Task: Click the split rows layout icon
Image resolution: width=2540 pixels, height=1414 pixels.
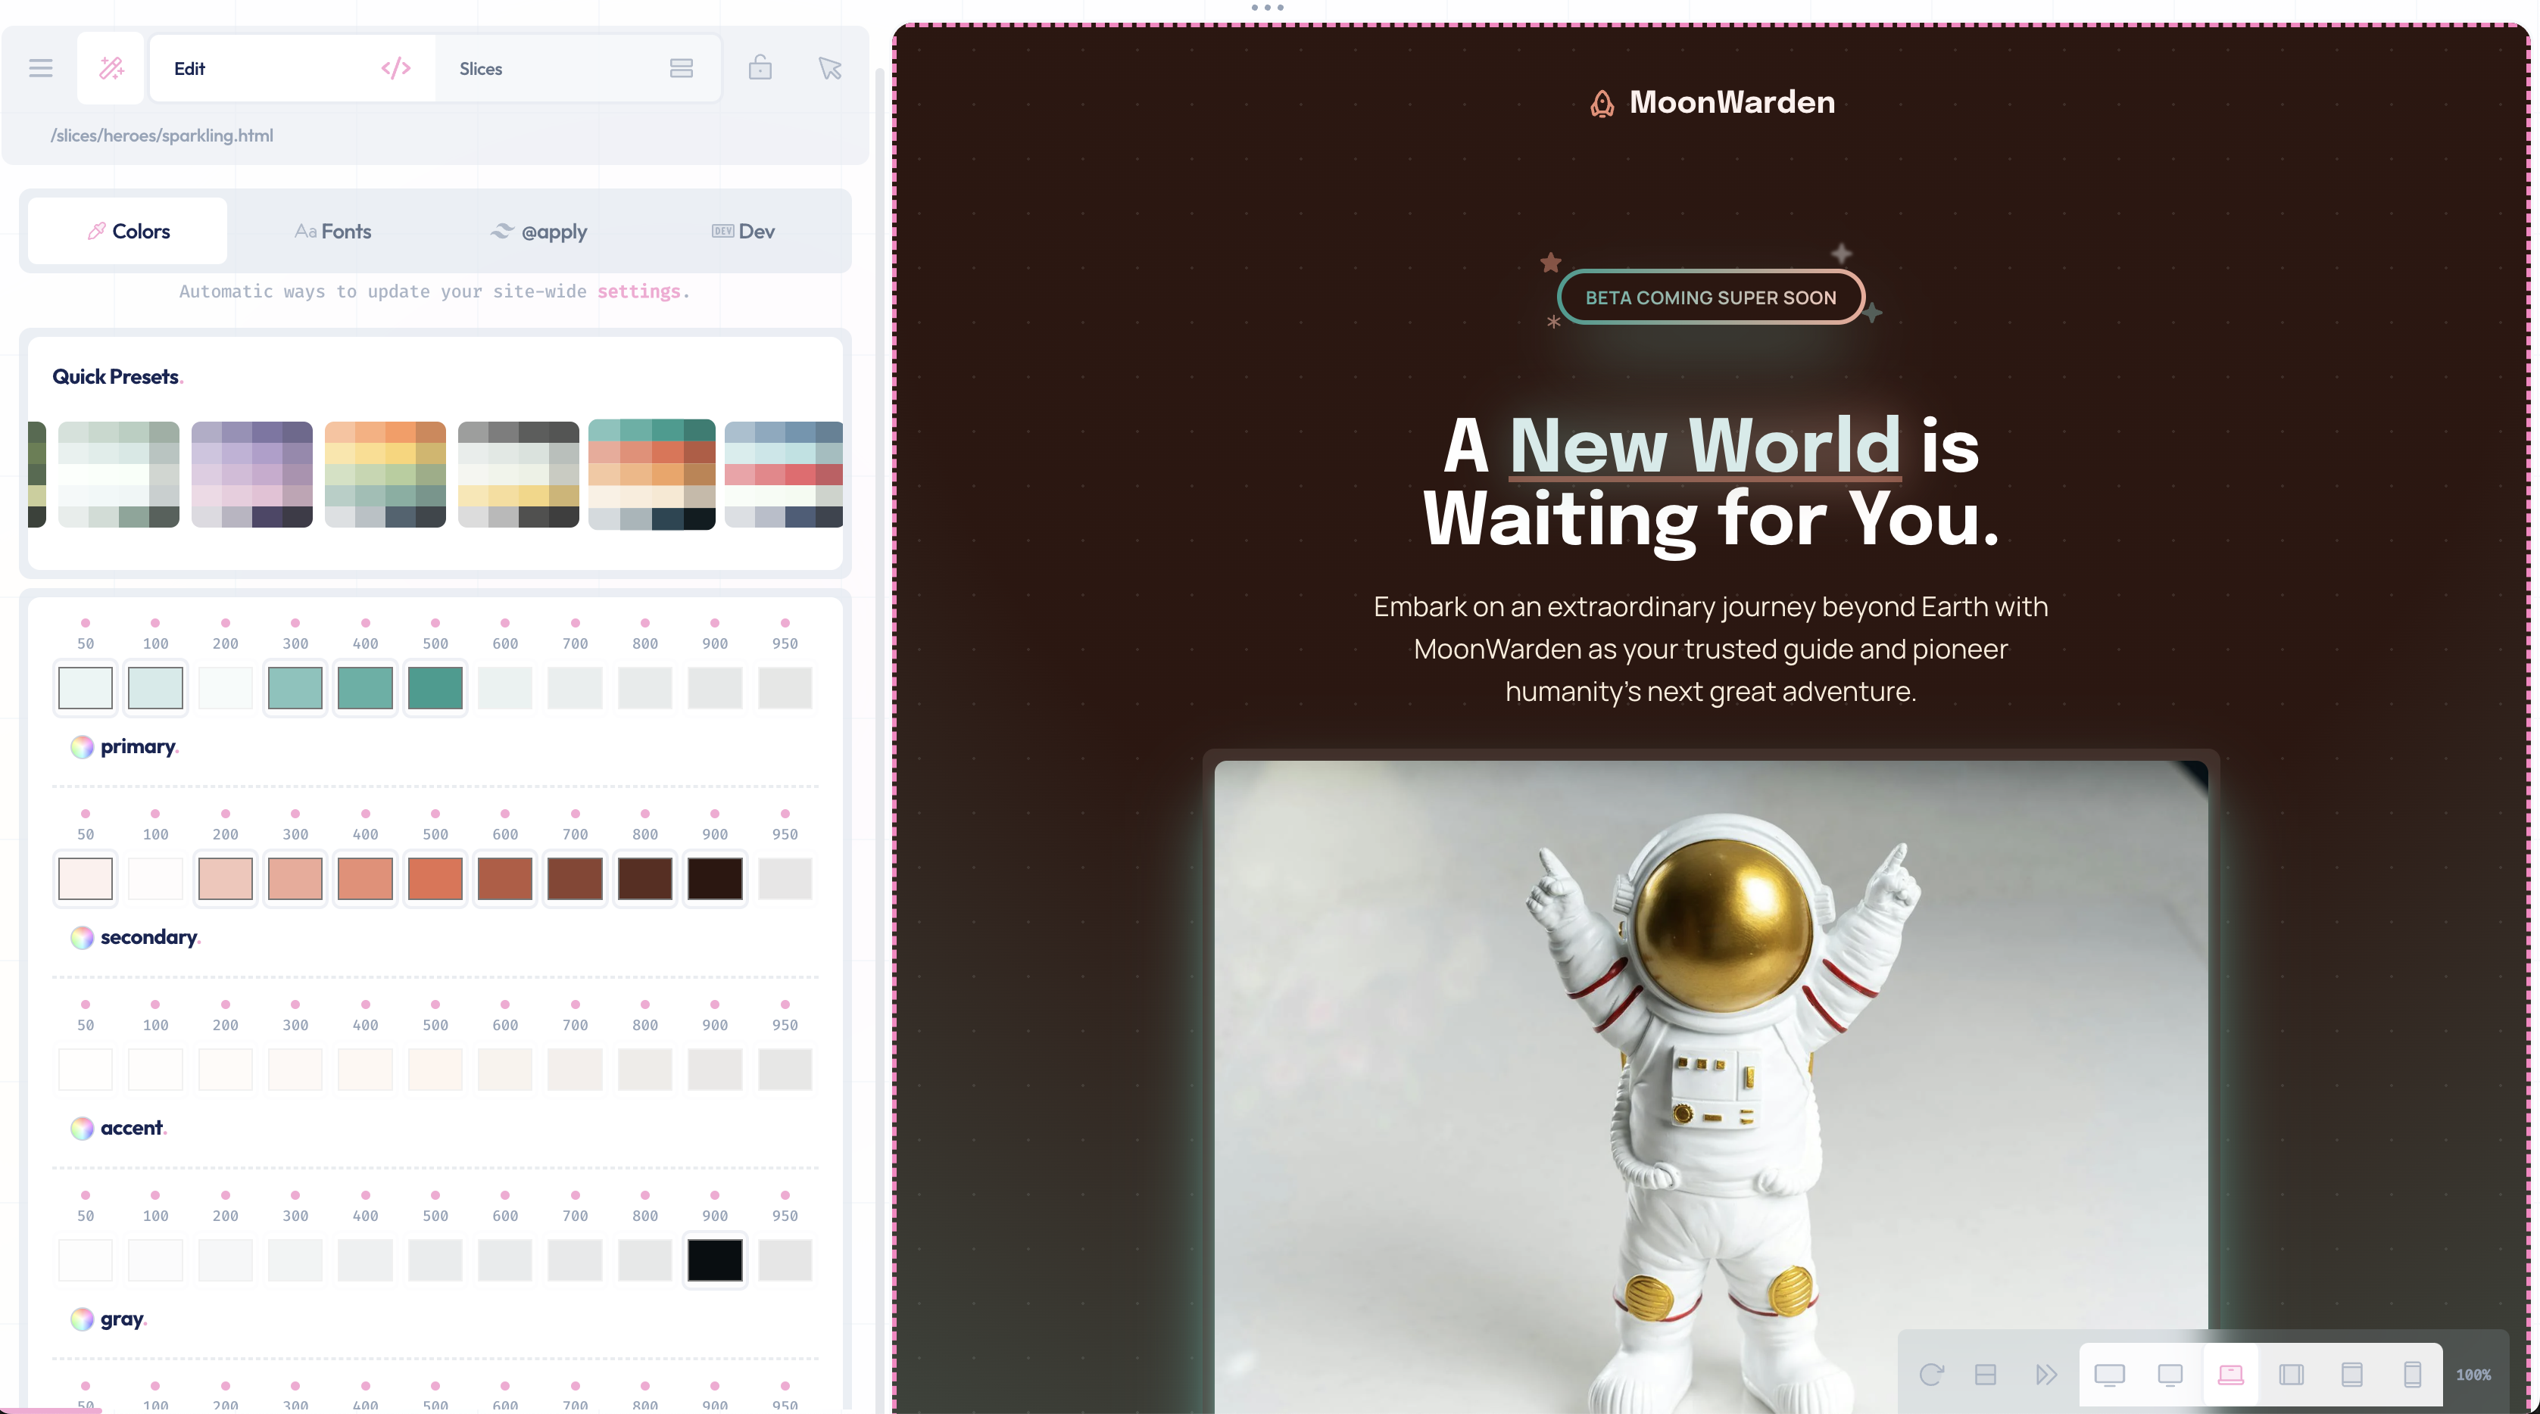Action: point(1986,1374)
